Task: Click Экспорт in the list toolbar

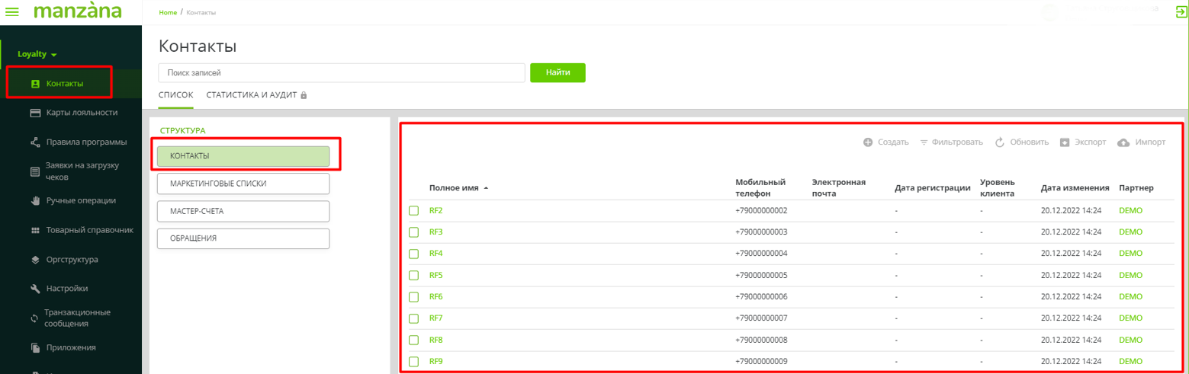Action: tap(1082, 142)
